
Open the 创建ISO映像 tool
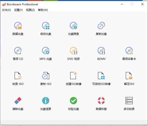74,79
